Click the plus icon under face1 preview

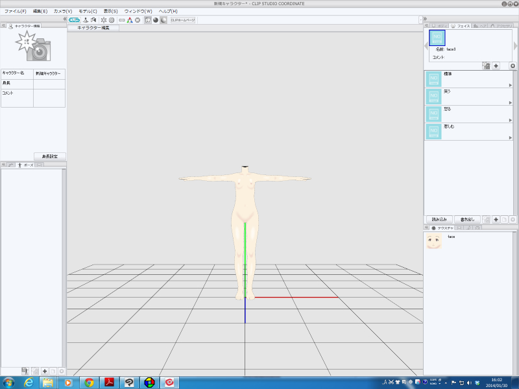pos(496,66)
